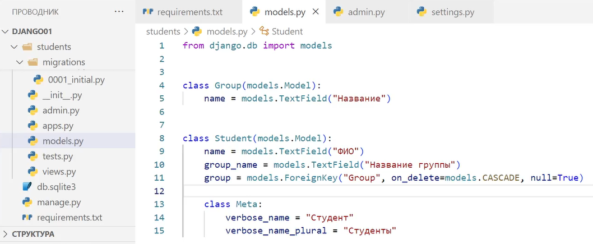Click the Python icon on settings.py tab
The height and width of the screenshot is (244, 593).
coord(423,12)
